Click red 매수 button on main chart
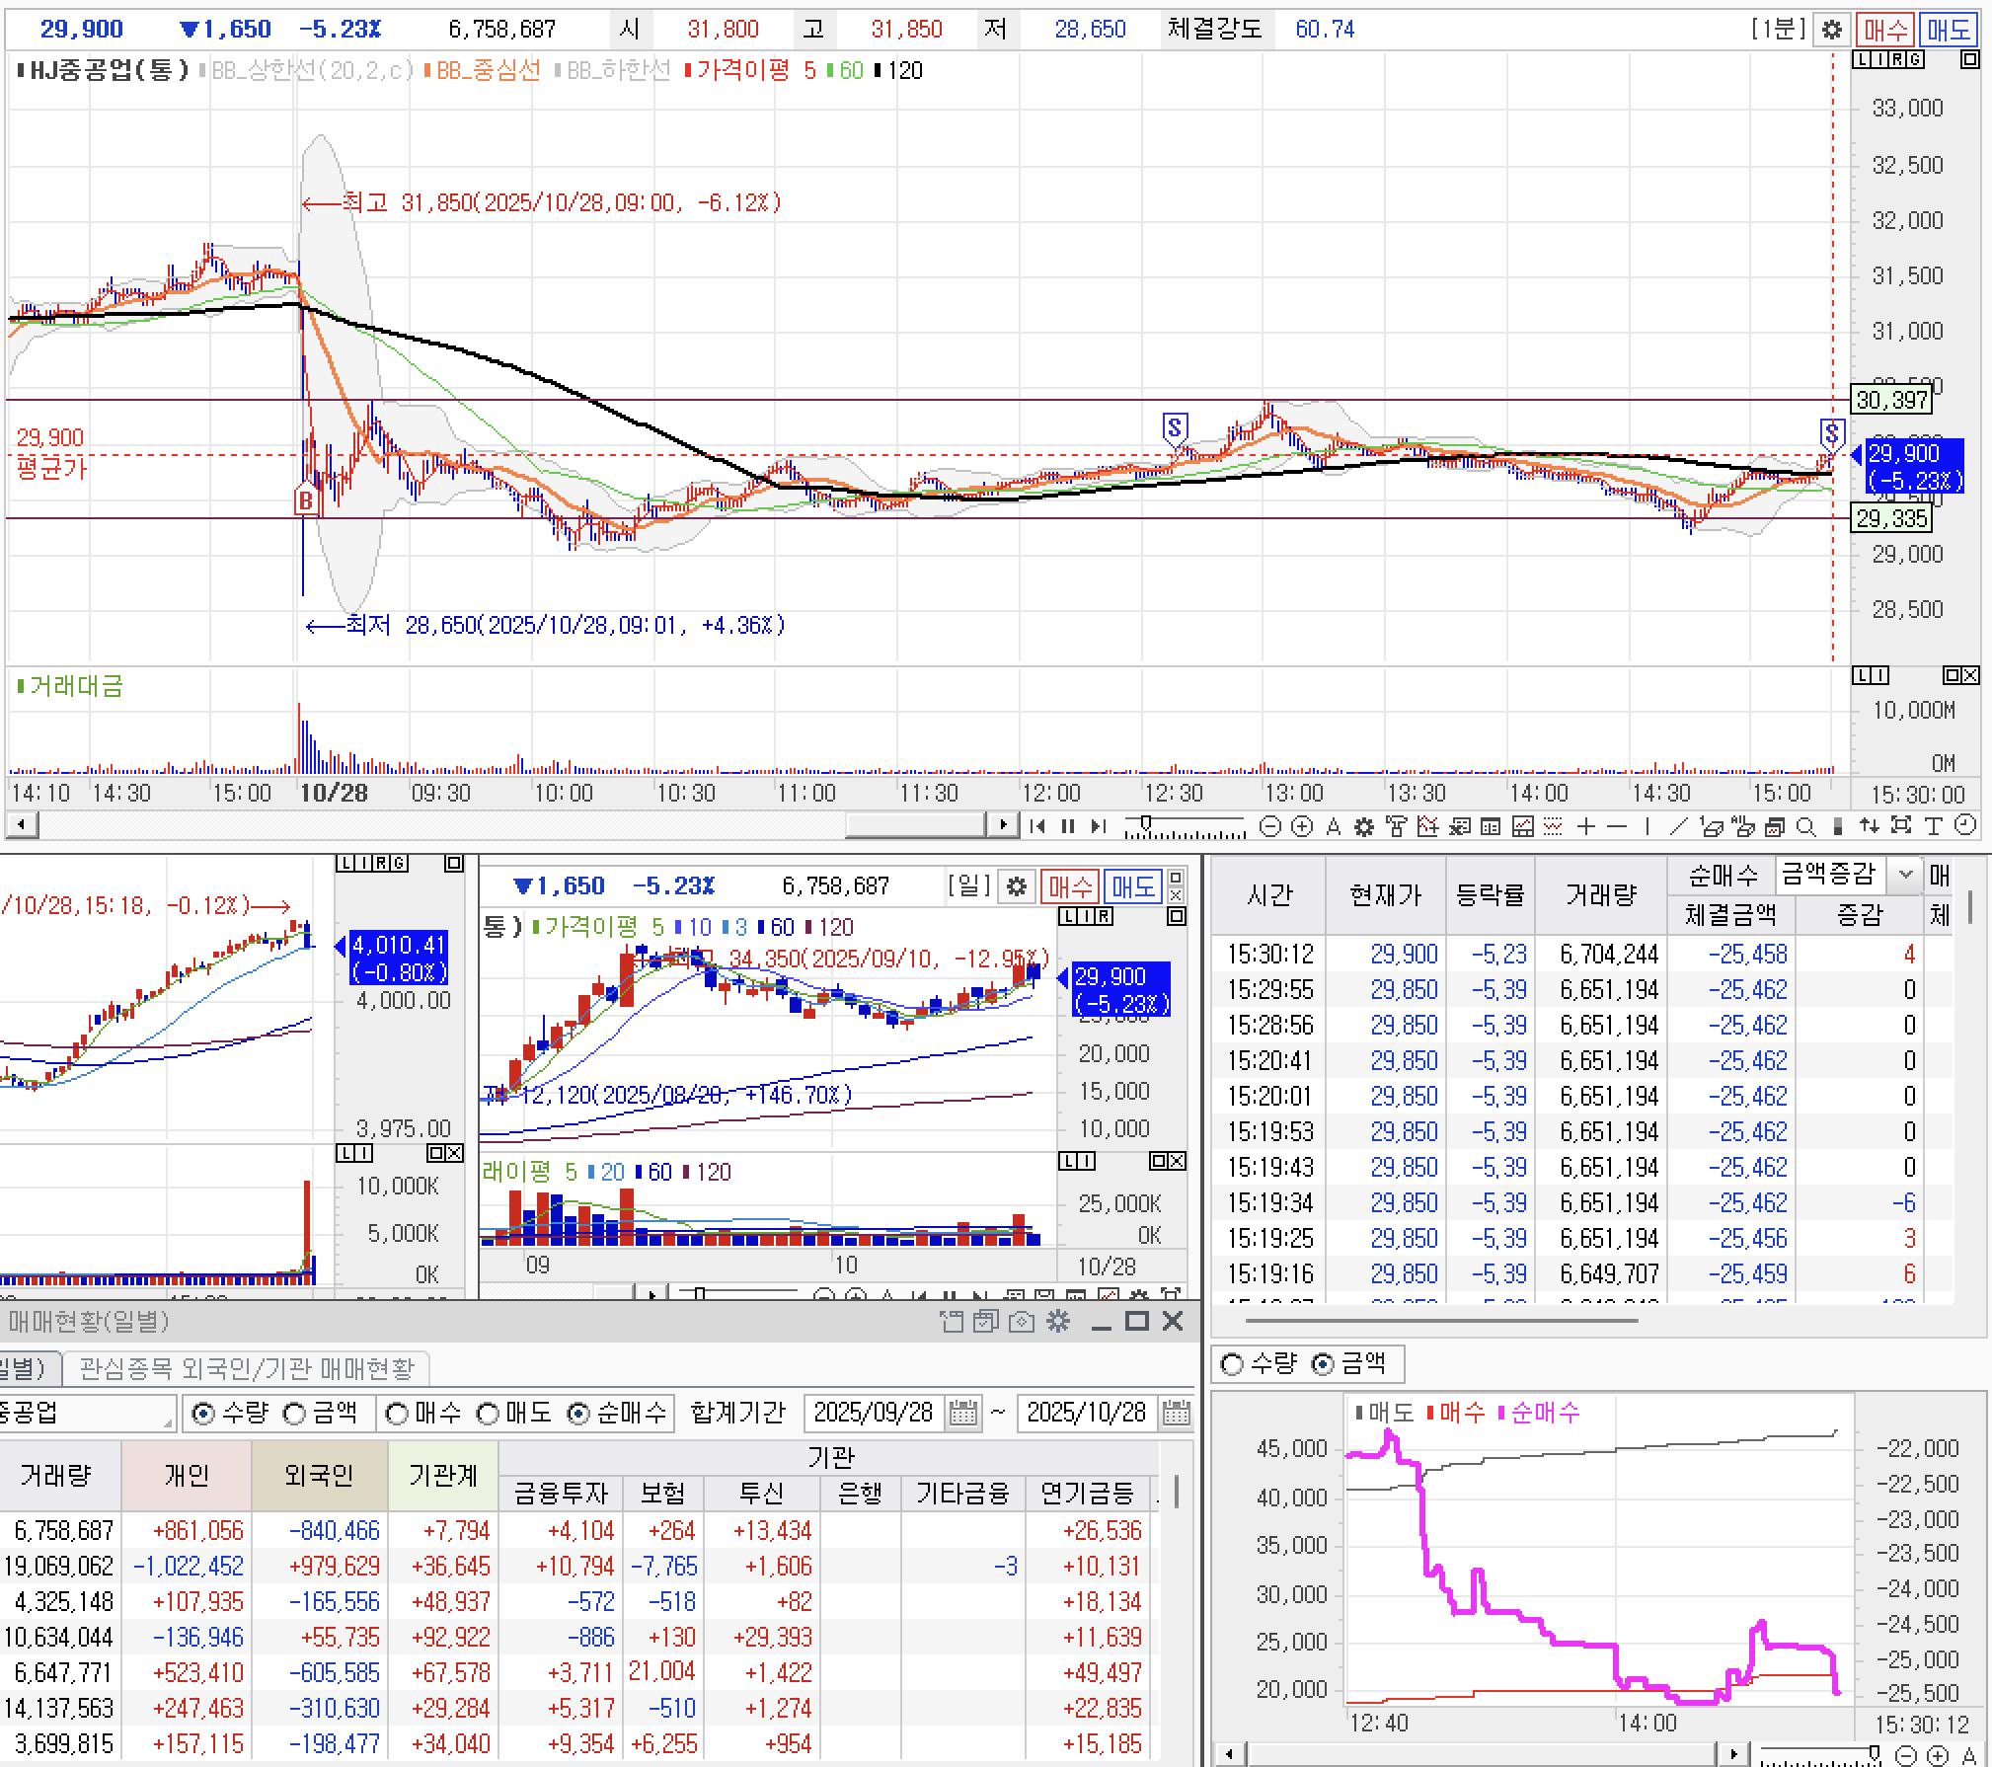1992x1767 pixels. [x=1883, y=30]
